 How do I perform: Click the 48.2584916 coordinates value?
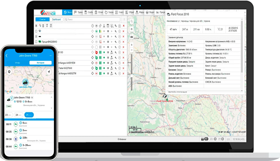pos(233,28)
